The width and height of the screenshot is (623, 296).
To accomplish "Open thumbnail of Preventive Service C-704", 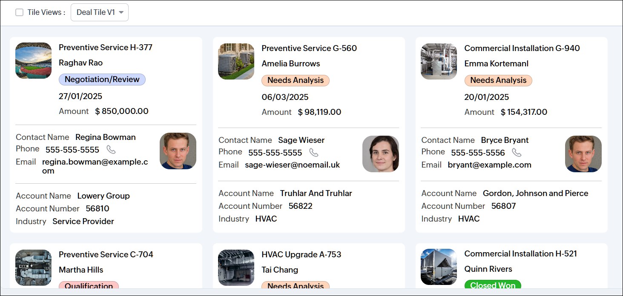I will coord(33,268).
